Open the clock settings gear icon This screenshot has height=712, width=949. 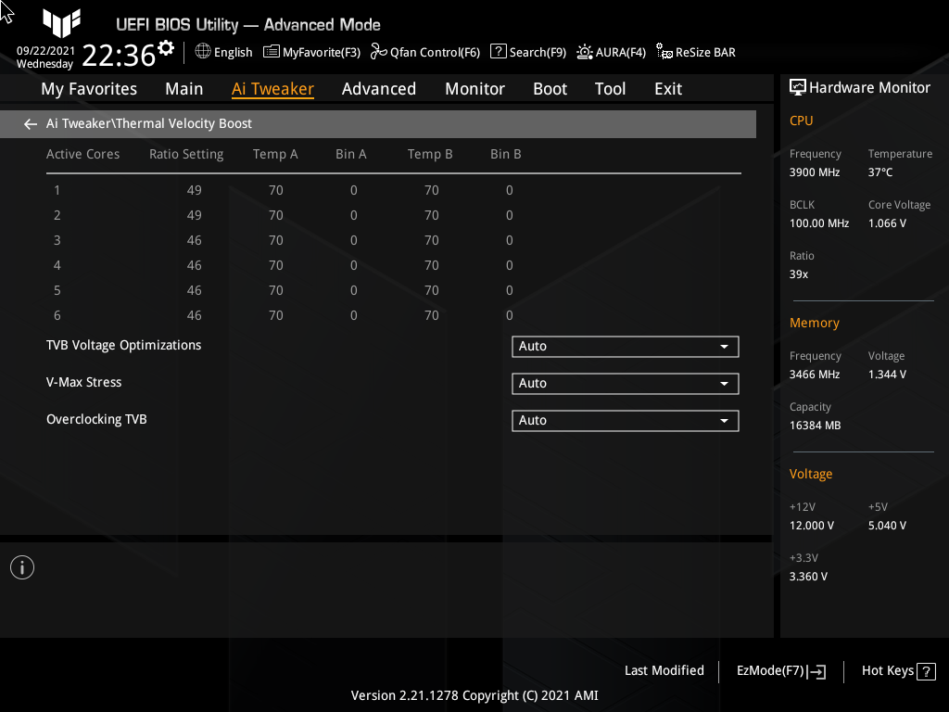(166, 47)
